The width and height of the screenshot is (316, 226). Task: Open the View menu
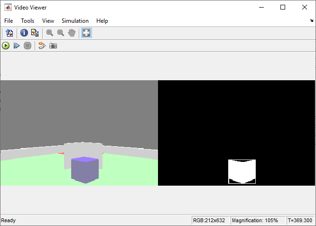pos(48,21)
